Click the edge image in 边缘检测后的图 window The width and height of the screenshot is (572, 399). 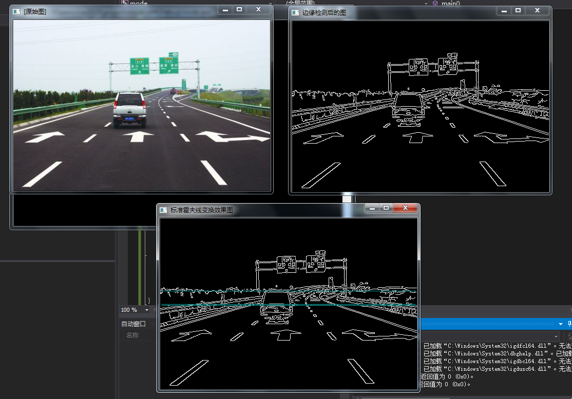click(x=420, y=106)
